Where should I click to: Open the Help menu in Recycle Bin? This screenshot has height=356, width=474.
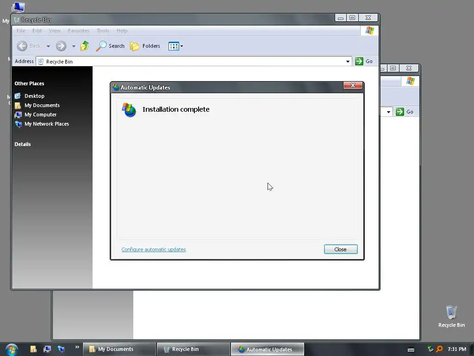pos(122,31)
